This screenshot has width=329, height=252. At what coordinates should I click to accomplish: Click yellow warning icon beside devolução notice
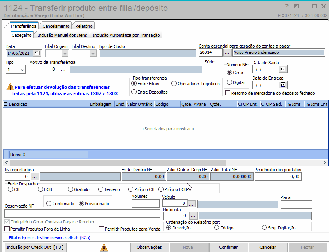coord(10,87)
